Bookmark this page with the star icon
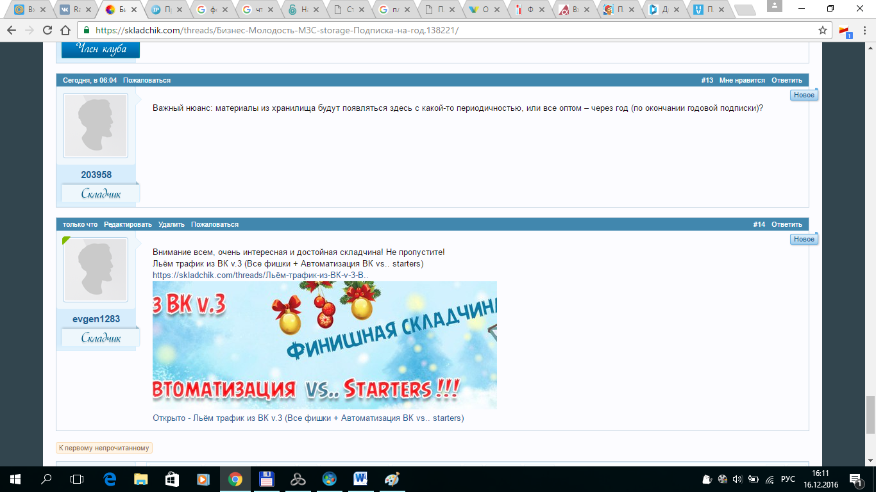876x492 pixels. point(823,30)
